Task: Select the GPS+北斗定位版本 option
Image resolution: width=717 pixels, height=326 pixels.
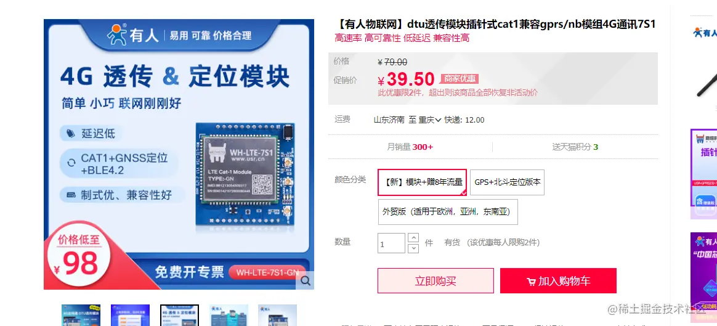Action: (507, 182)
